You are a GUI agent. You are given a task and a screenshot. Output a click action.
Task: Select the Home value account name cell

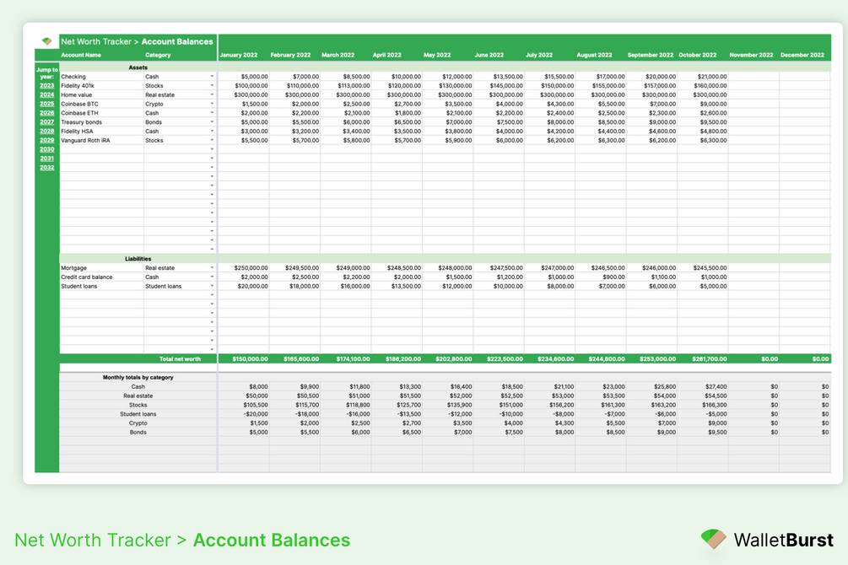[101, 94]
